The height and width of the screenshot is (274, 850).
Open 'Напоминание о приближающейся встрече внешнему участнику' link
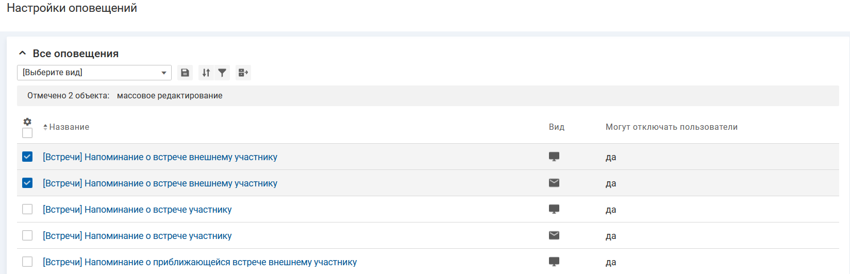199,262
